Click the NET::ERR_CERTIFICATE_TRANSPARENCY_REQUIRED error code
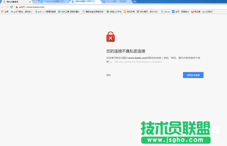The width and height of the screenshot is (227, 146). pyautogui.click(x=138, y=62)
